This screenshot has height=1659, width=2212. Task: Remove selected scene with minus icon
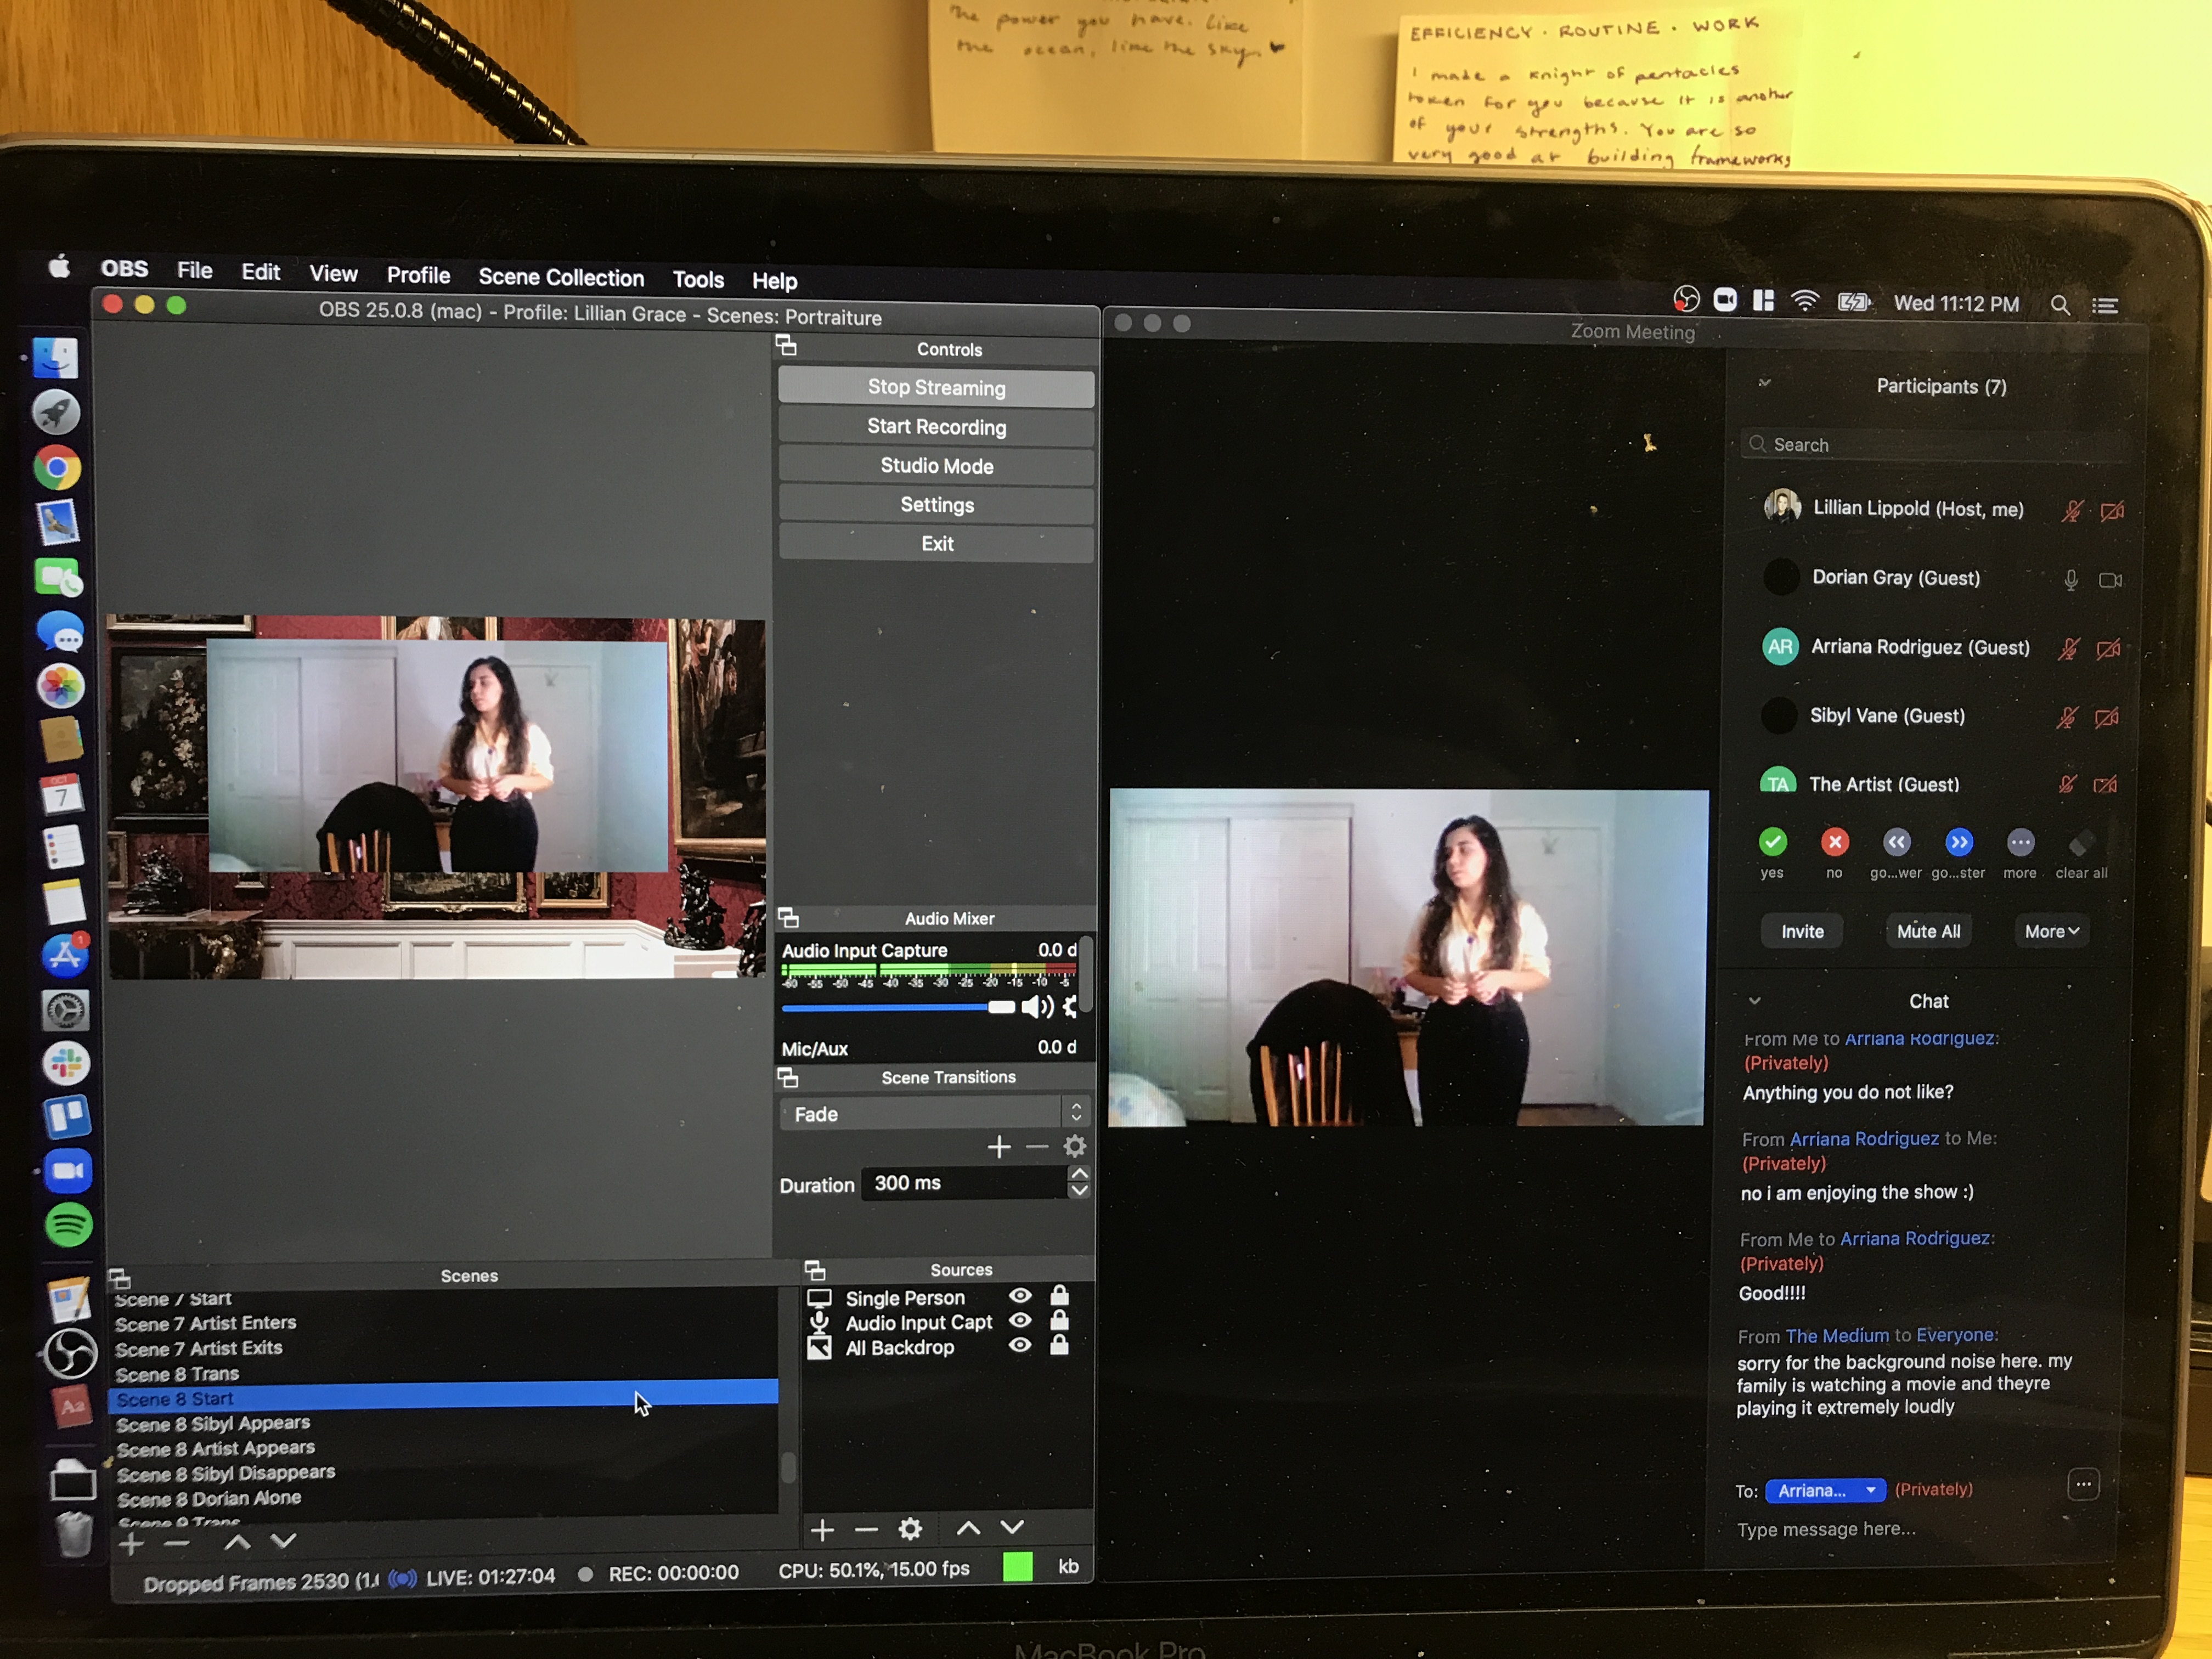tap(177, 1544)
